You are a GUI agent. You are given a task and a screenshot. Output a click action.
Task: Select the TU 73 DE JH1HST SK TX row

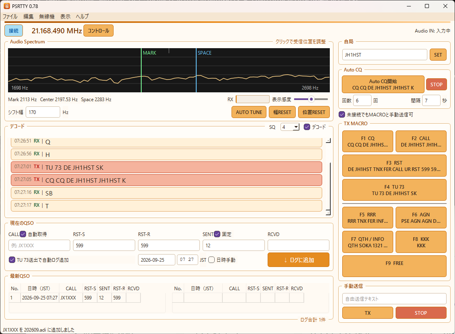(167, 167)
